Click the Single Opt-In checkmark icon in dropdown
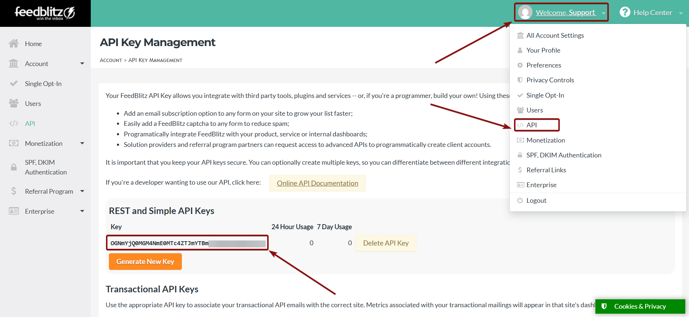This screenshot has height=317, width=689. pos(520,95)
